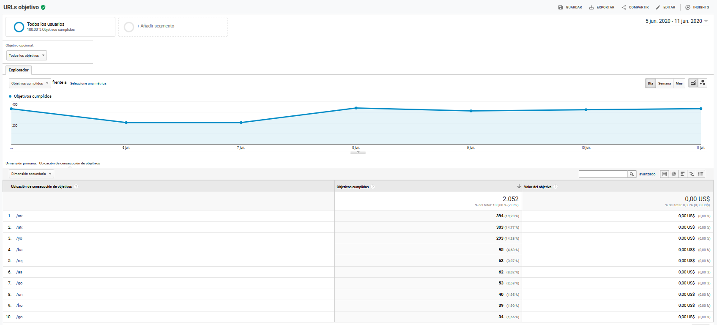Screen dimensions: 717x325
Task: Click the value 34 in row 10
Action: point(501,317)
